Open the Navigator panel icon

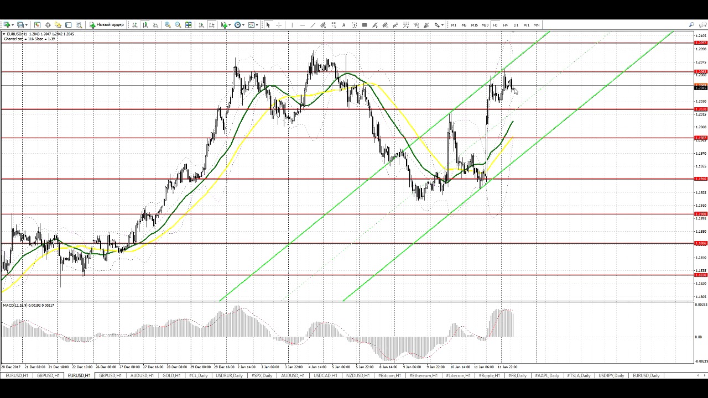[x=58, y=25]
